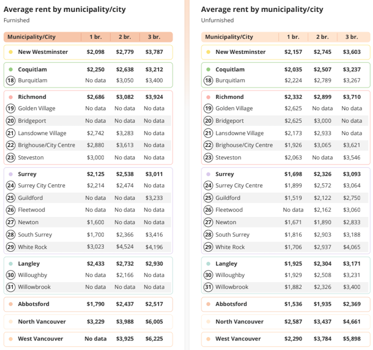Select the circled 22 Brighouse/City Centre icon, Furnished
Image resolution: width=373 pixels, height=350 pixels.
pos(11,145)
